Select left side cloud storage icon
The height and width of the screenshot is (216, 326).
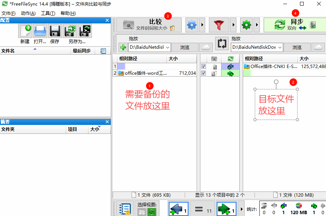pyautogui.click(x=207, y=47)
